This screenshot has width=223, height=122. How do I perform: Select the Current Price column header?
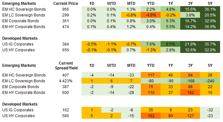66,4
